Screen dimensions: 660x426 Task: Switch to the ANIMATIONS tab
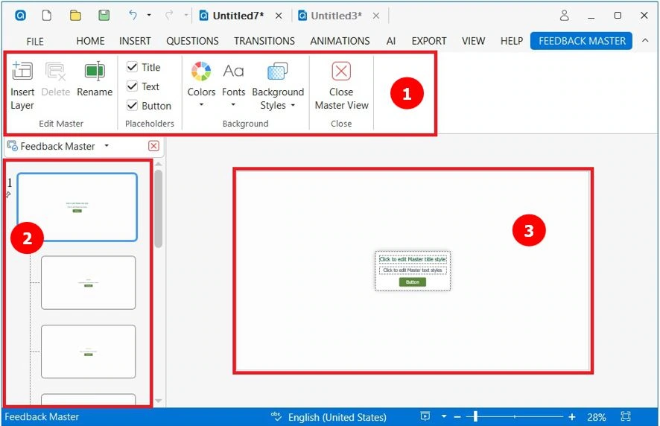pyautogui.click(x=340, y=41)
